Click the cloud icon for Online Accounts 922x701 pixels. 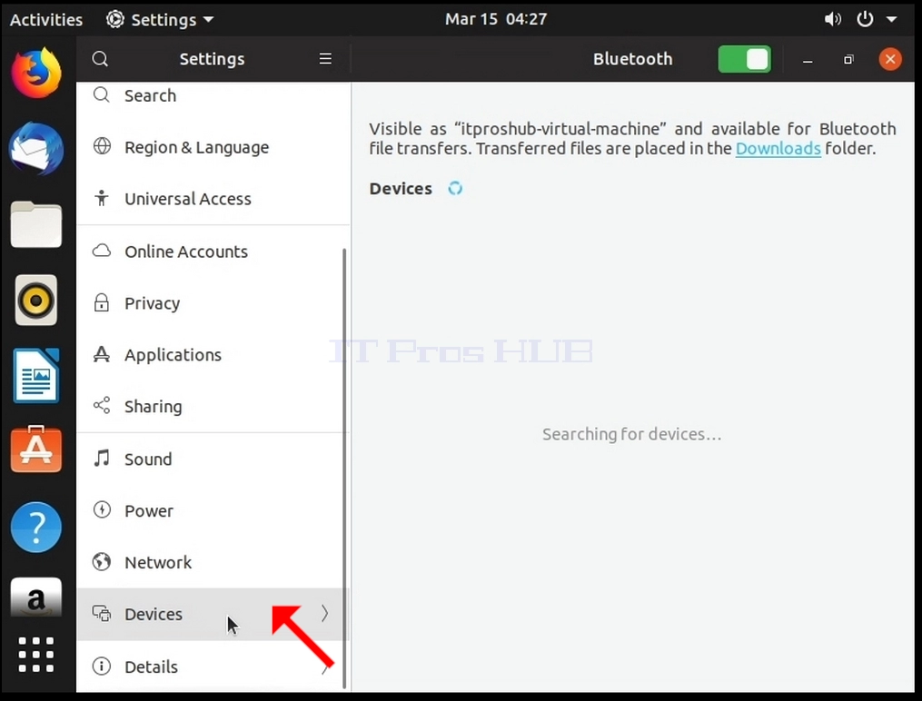pos(102,251)
